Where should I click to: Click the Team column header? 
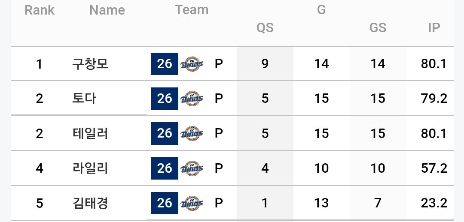click(192, 10)
